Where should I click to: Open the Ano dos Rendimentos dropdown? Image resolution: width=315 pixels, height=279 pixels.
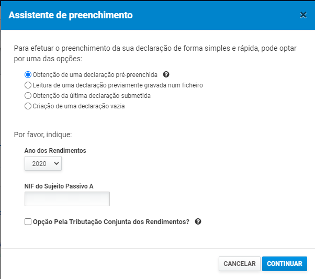[43, 163]
